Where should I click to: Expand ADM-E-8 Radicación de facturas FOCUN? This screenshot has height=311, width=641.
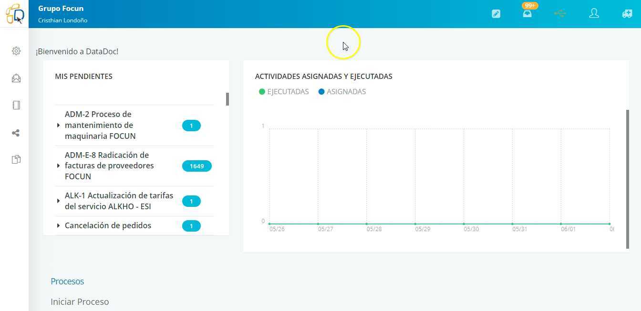(58, 165)
